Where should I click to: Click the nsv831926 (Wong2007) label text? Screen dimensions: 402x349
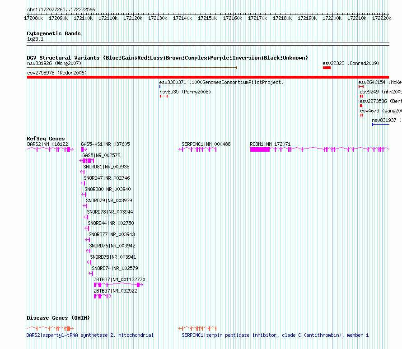coord(54,63)
